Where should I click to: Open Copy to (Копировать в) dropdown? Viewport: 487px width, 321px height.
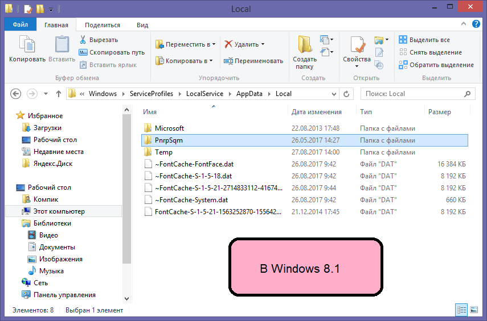184,61
